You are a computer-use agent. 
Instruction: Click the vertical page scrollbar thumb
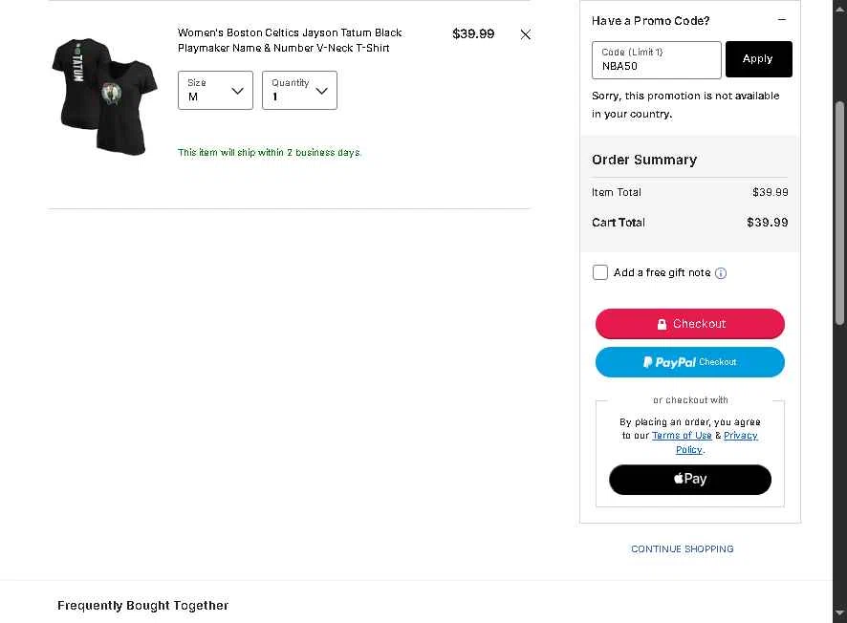[839, 213]
